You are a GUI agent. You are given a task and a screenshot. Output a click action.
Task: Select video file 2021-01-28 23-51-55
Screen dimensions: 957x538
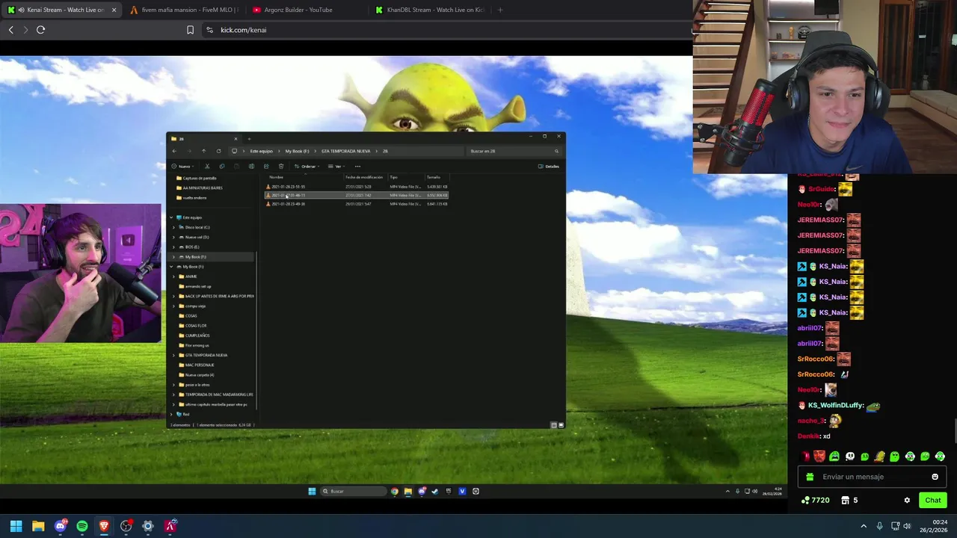coord(357,187)
